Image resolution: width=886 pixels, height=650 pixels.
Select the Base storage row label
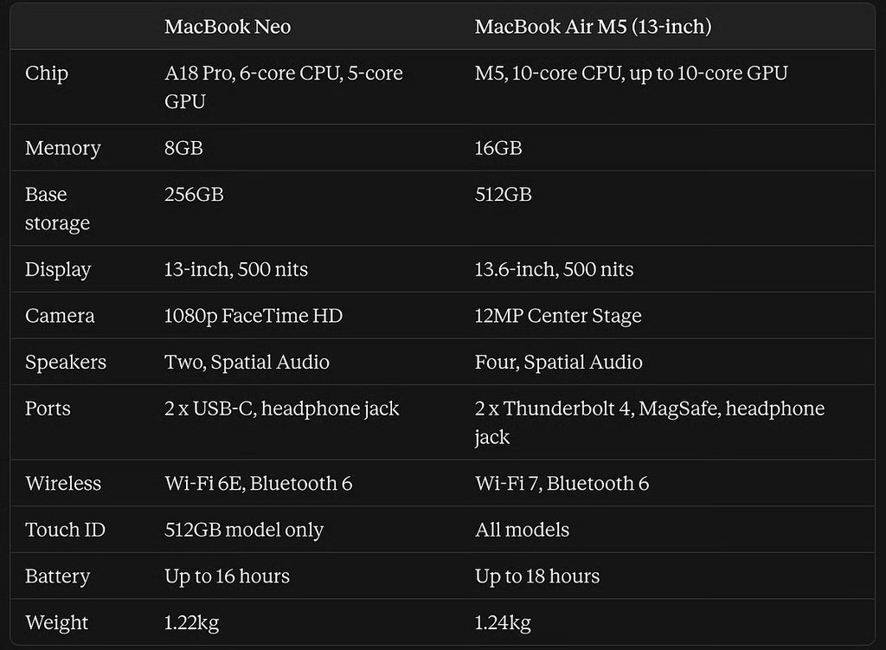pos(58,208)
